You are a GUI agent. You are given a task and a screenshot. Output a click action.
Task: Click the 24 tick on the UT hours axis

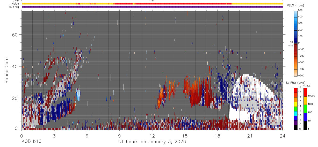(283, 136)
